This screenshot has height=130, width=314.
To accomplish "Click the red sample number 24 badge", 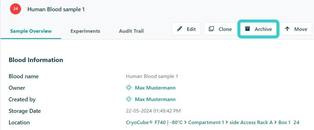I will 15,9.
